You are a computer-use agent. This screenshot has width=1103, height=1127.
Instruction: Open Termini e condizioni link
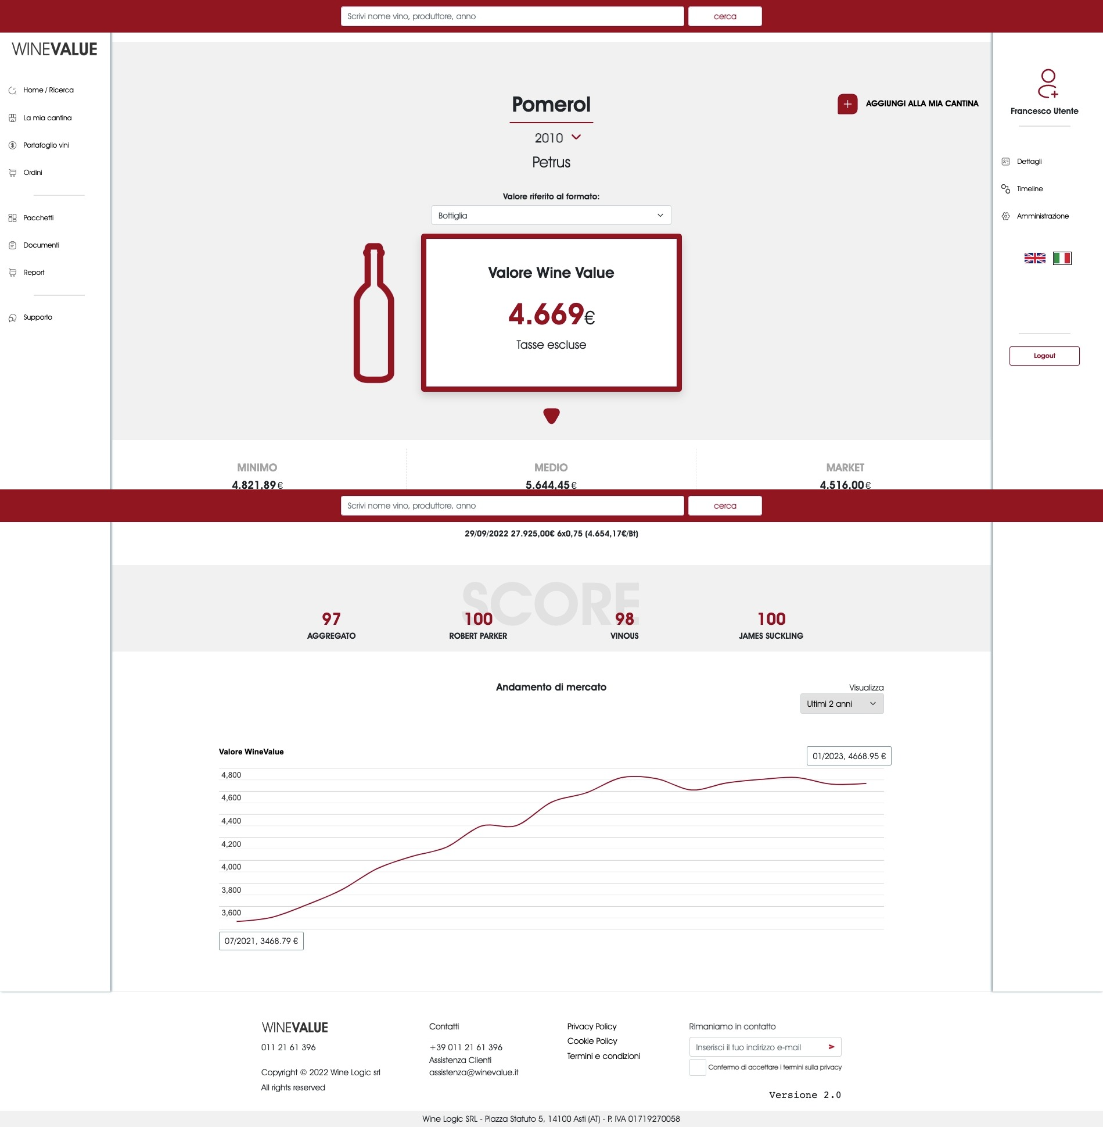[603, 1056]
